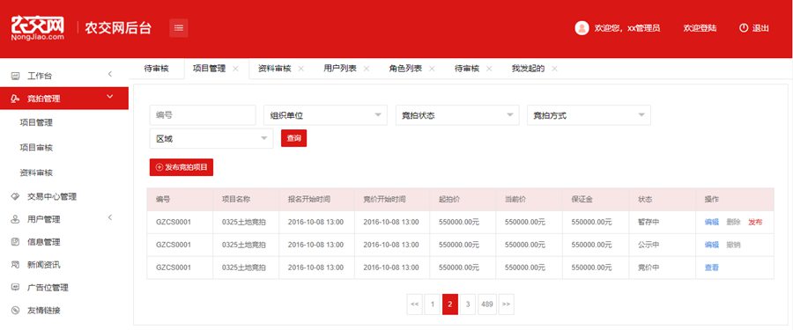The image size is (793, 330).
Task: Close the 项目管理 tab
Action: (235, 69)
